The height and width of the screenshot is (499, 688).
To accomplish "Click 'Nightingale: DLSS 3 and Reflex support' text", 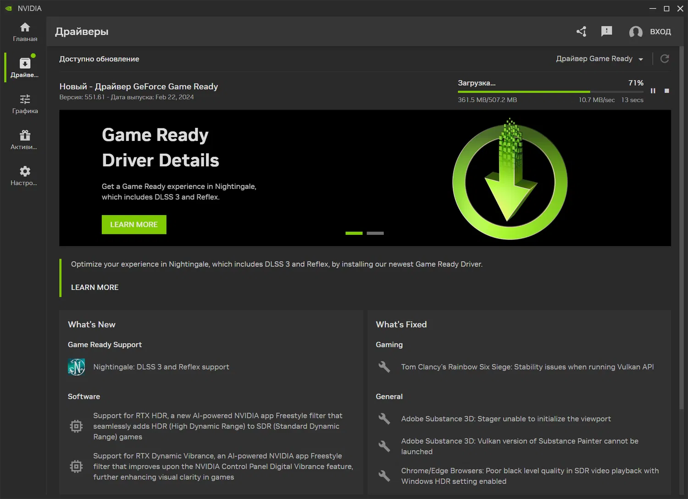I will click(161, 367).
